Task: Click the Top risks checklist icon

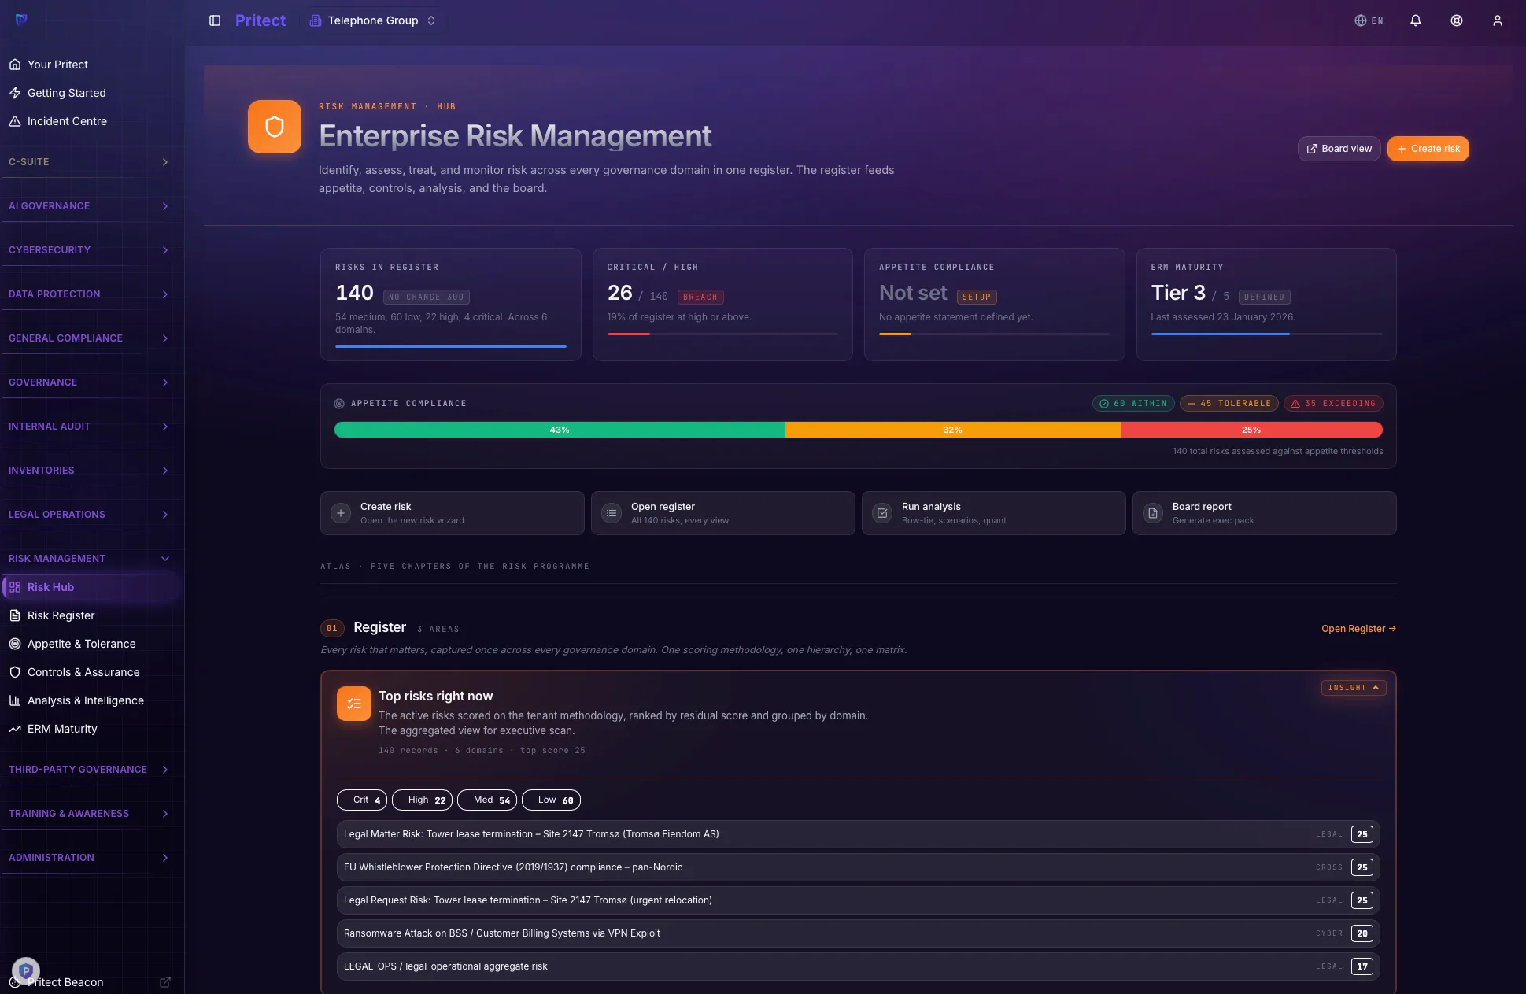Action: pyautogui.click(x=354, y=704)
